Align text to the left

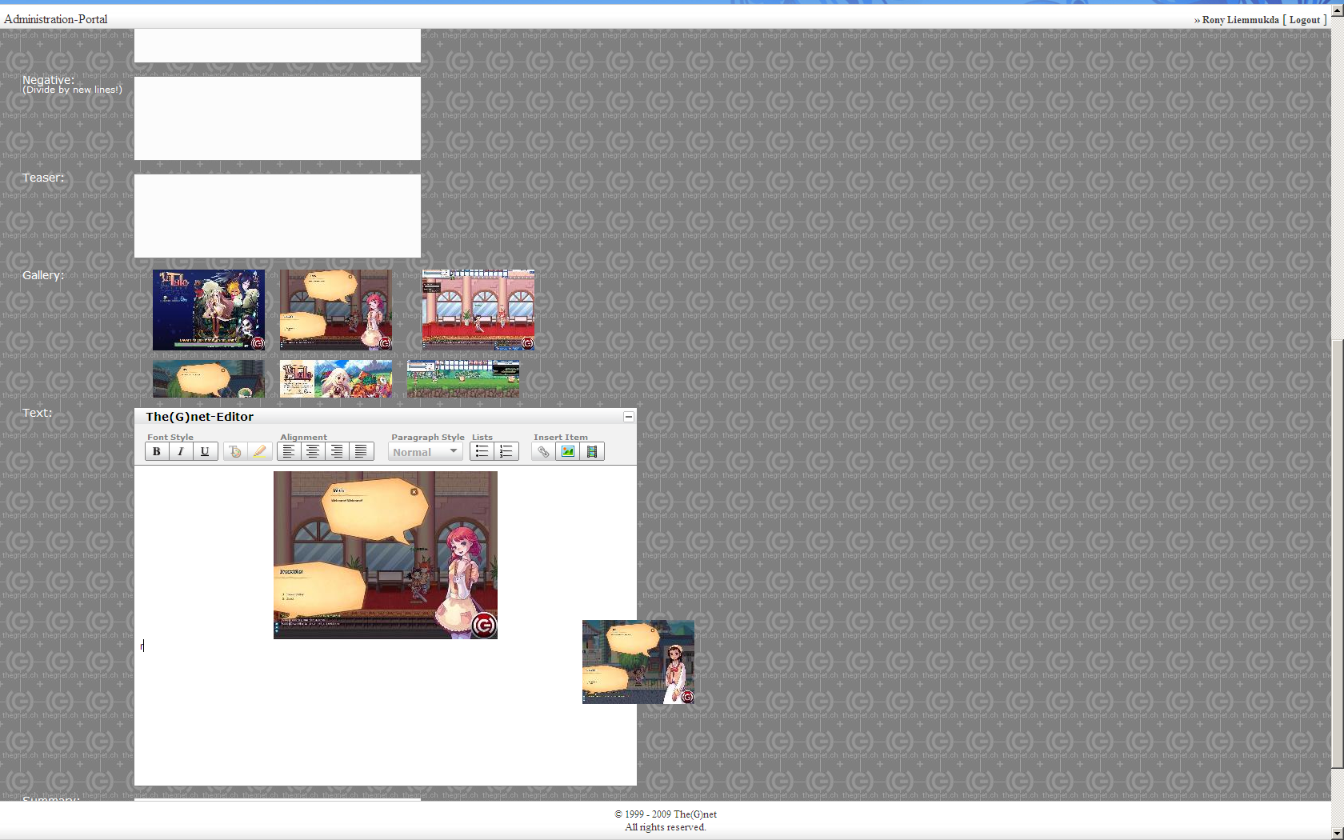(x=289, y=452)
